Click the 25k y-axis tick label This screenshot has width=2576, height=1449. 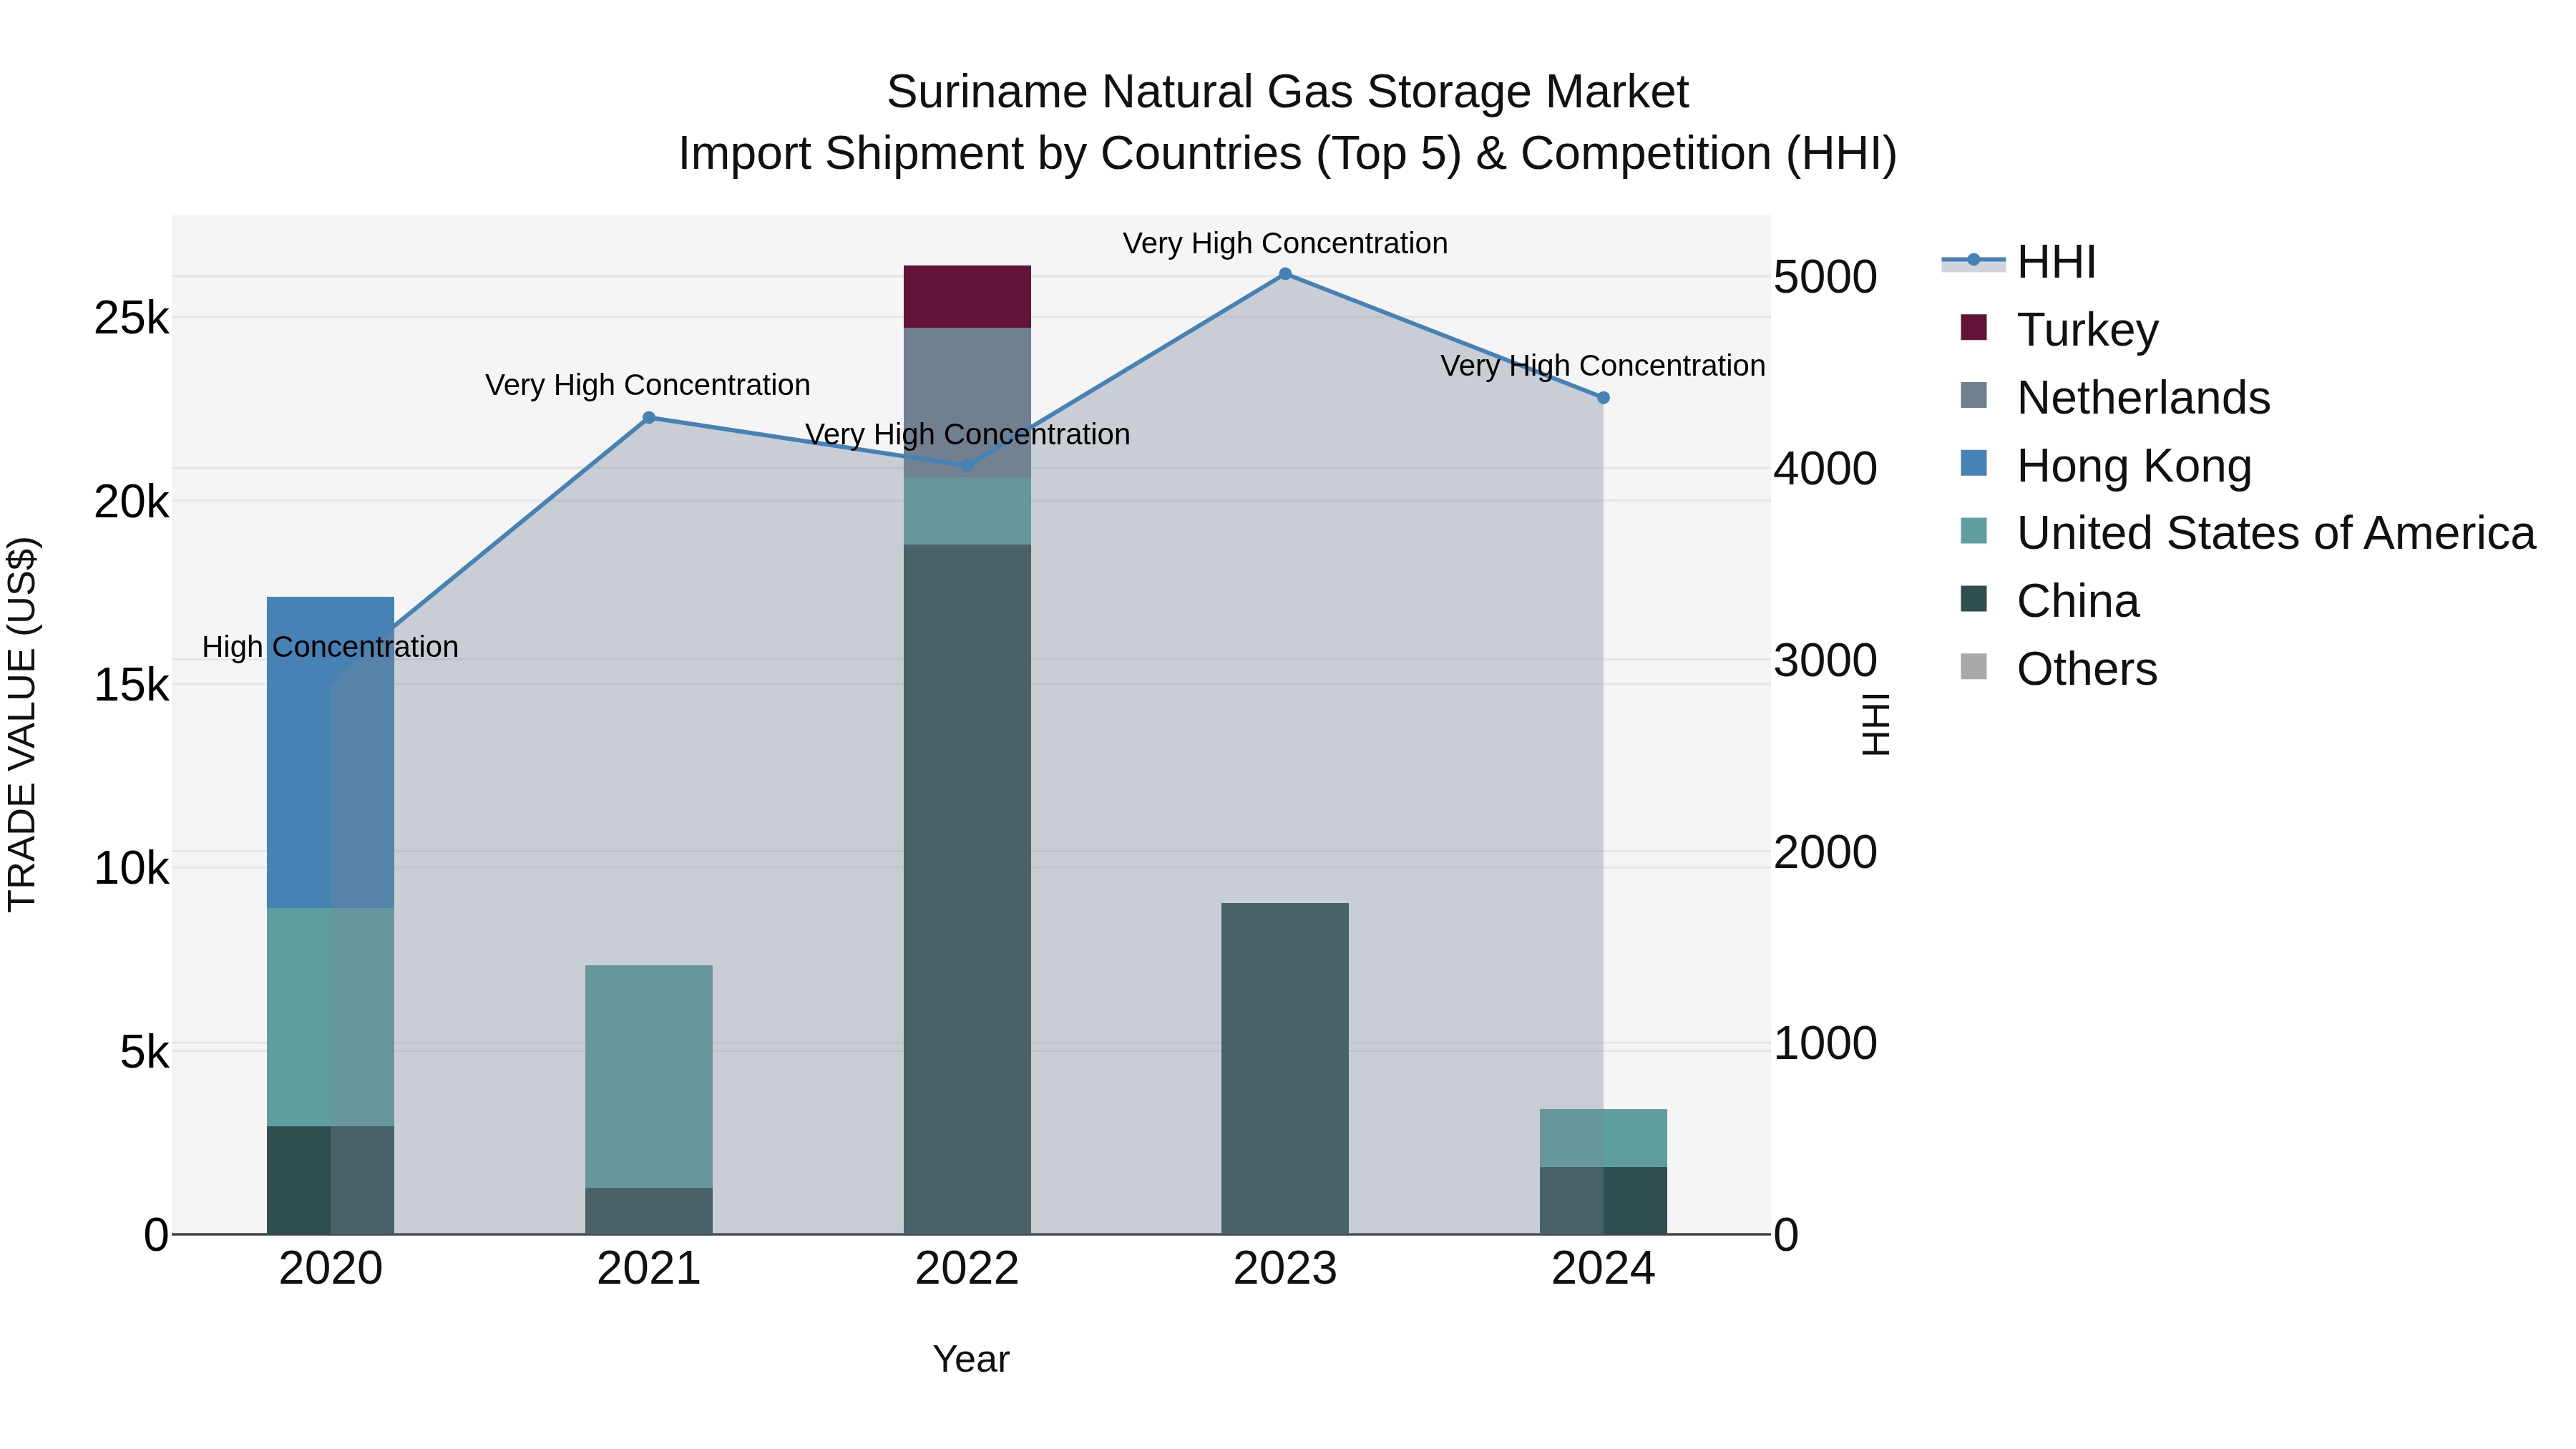click(x=131, y=319)
